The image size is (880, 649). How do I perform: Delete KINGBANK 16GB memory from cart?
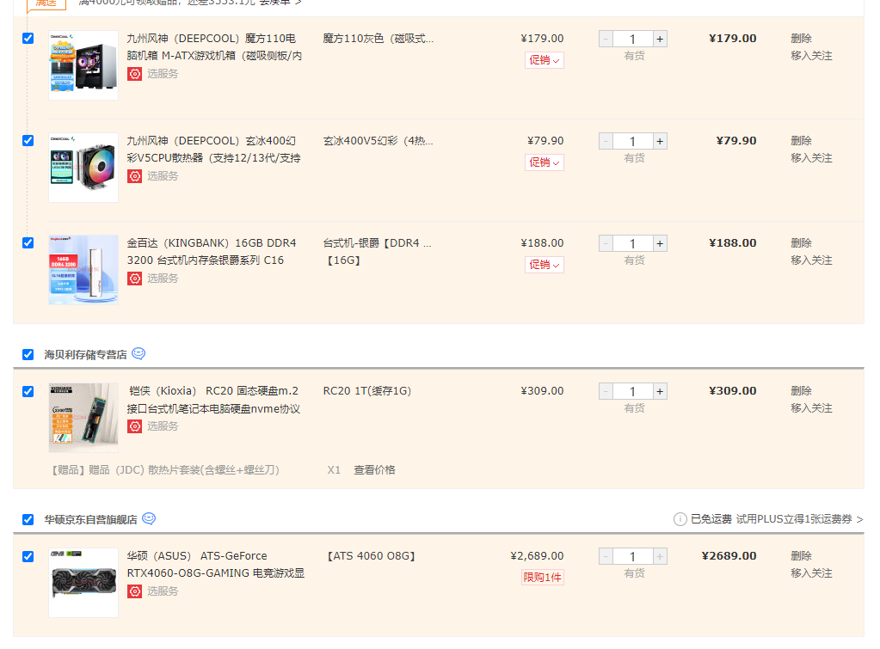(801, 243)
